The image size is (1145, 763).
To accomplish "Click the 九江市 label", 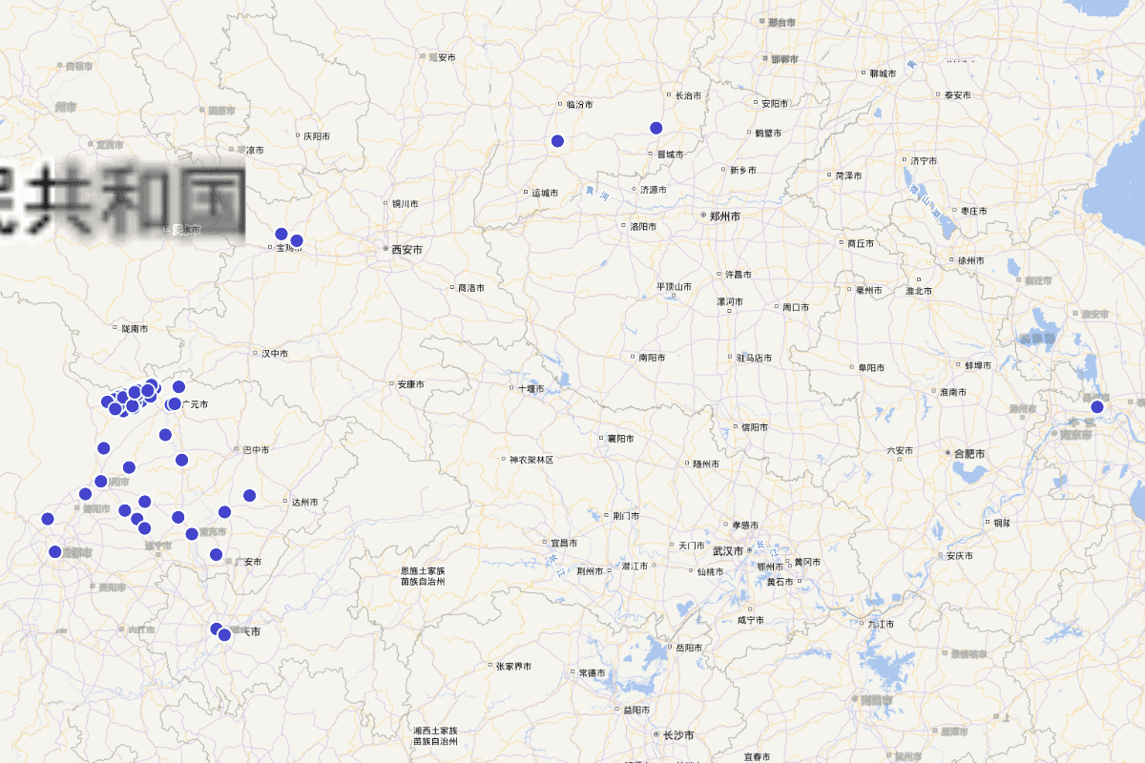I will pos(881,624).
